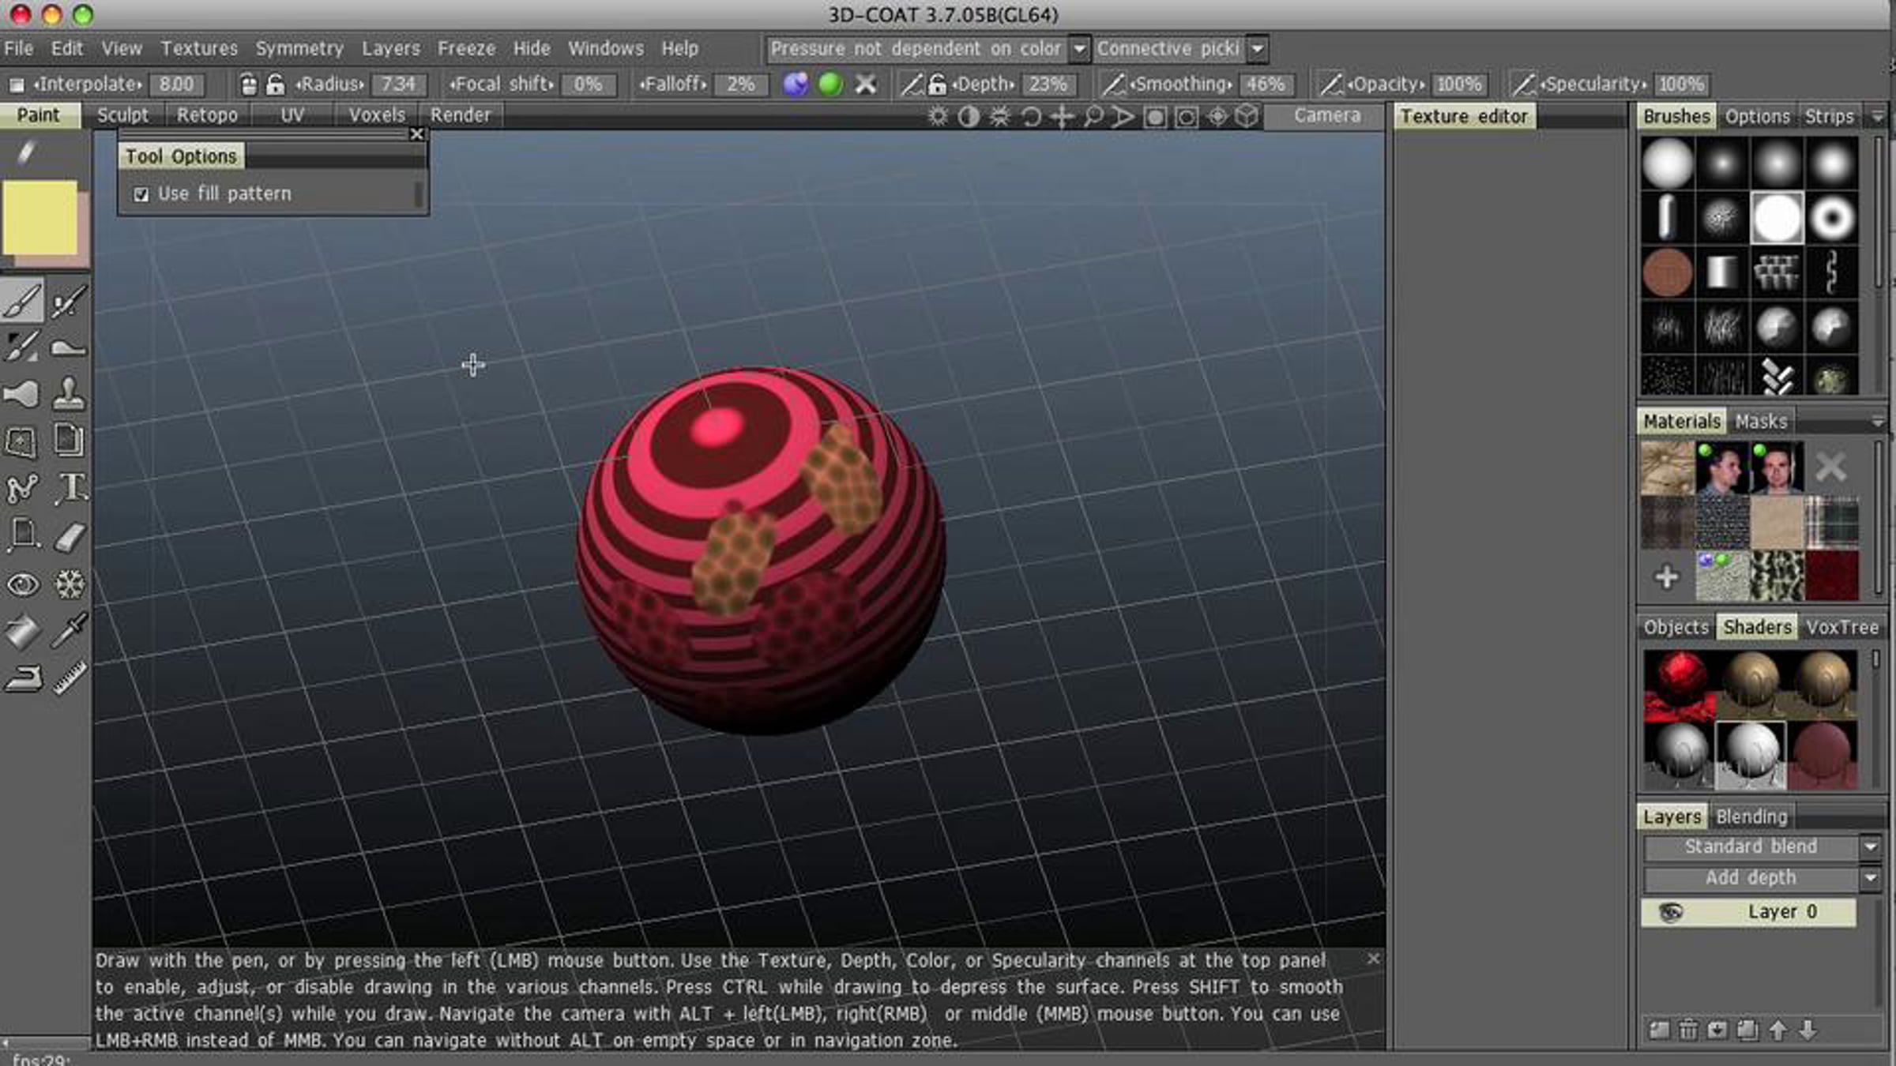The image size is (1896, 1066).
Task: Toggle the Depth channel pen icon
Action: pyautogui.click(x=912, y=84)
